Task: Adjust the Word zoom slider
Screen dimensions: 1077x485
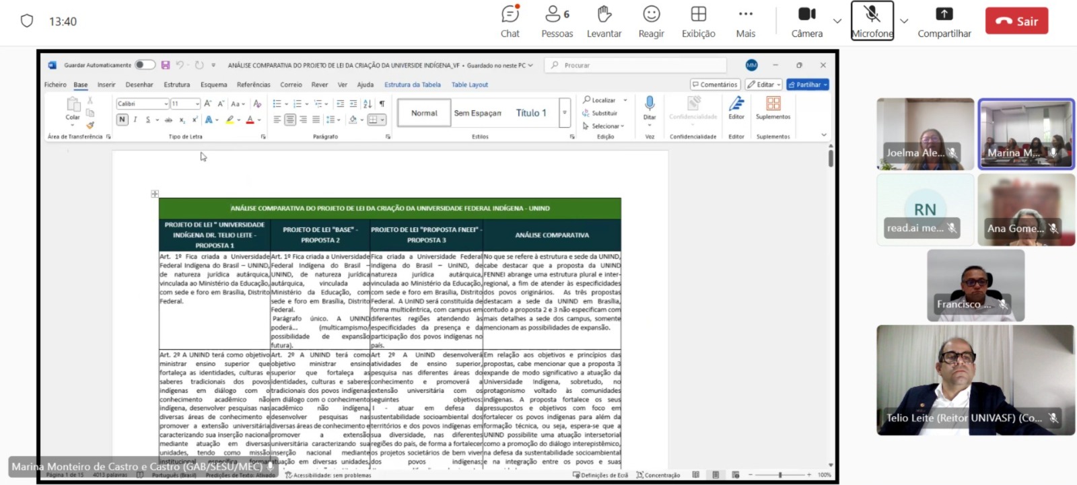Action: tap(780, 475)
